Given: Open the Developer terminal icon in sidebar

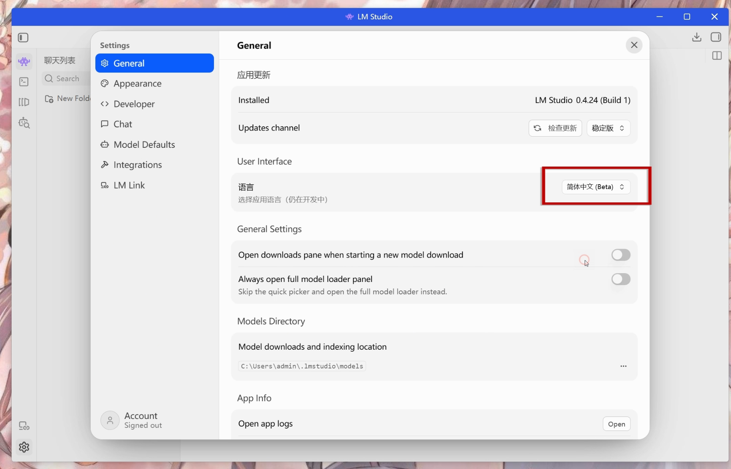Looking at the screenshot, I should coord(24,82).
